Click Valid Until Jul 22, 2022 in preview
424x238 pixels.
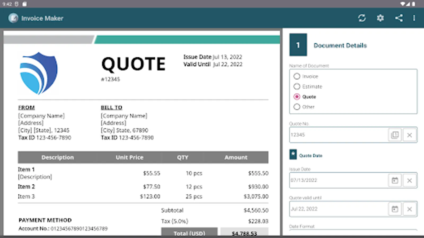pyautogui.click(x=213, y=64)
